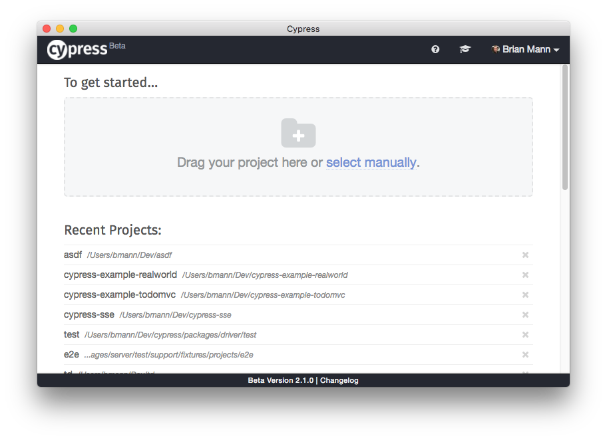Open the test project
Screen dimensions: 607x440
[298, 335]
